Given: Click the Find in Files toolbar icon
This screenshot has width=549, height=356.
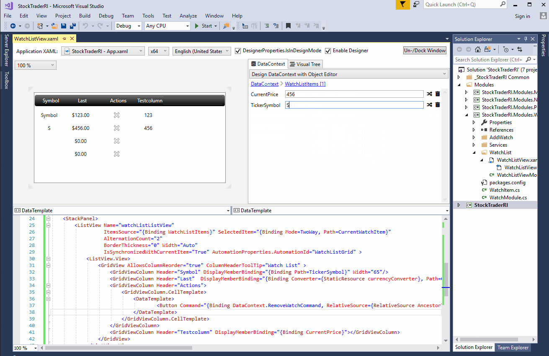Looking at the screenshot, I should [226, 26].
